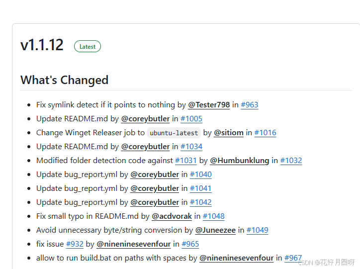Open pull request #1016
The width and height of the screenshot is (360, 269).
266,133
